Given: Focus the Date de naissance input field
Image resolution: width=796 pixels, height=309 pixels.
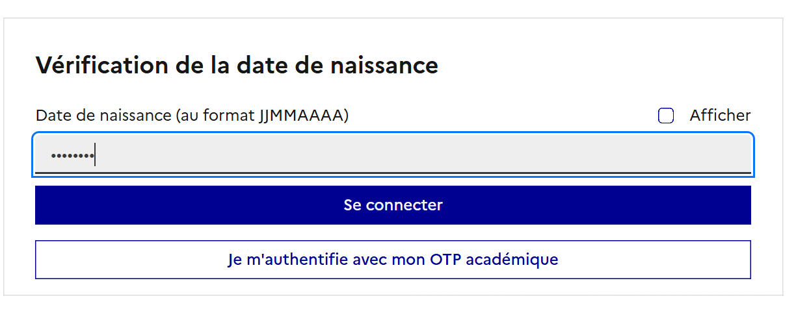Looking at the screenshot, I should (x=393, y=154).
